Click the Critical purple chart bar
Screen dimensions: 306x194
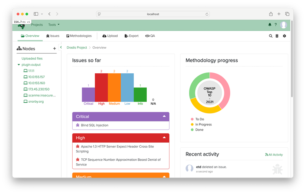coord(88,94)
